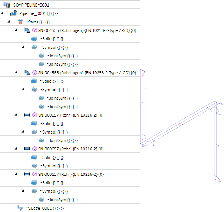Image resolution: width=224 pixels, height=212 pixels.
Task: Click the pipe icon of the second SN-000657 Rohr
Action: click(x=27, y=149)
